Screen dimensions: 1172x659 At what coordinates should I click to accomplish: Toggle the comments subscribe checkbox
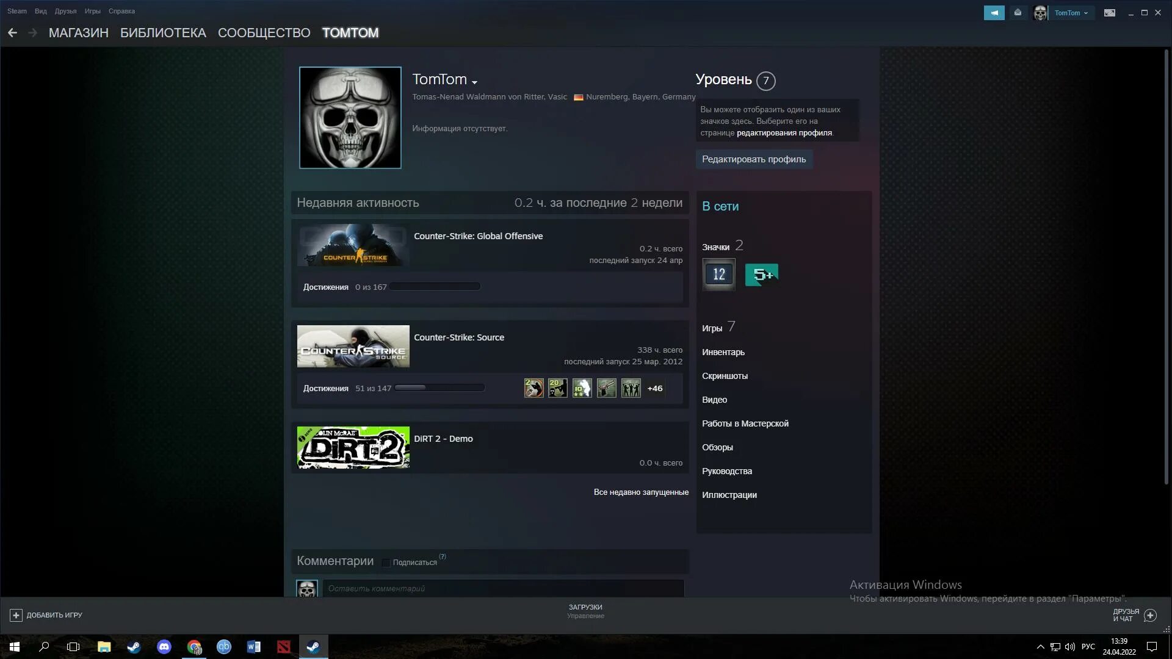pos(386,563)
